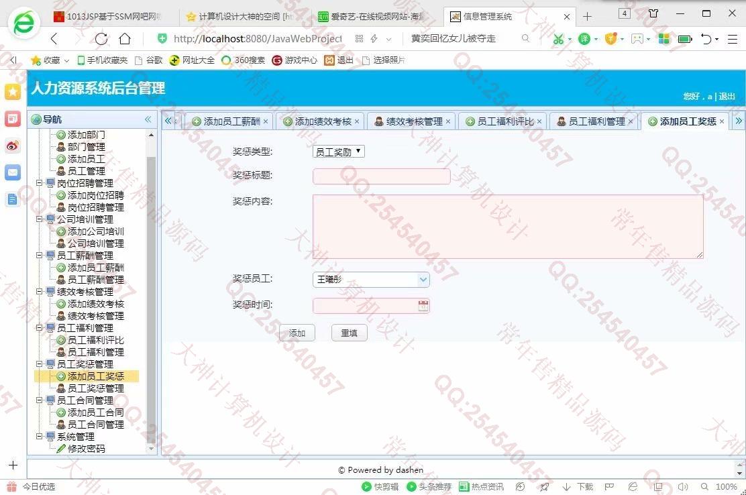Open the green translate icon
This screenshot has height=495, width=746.
(584, 39)
